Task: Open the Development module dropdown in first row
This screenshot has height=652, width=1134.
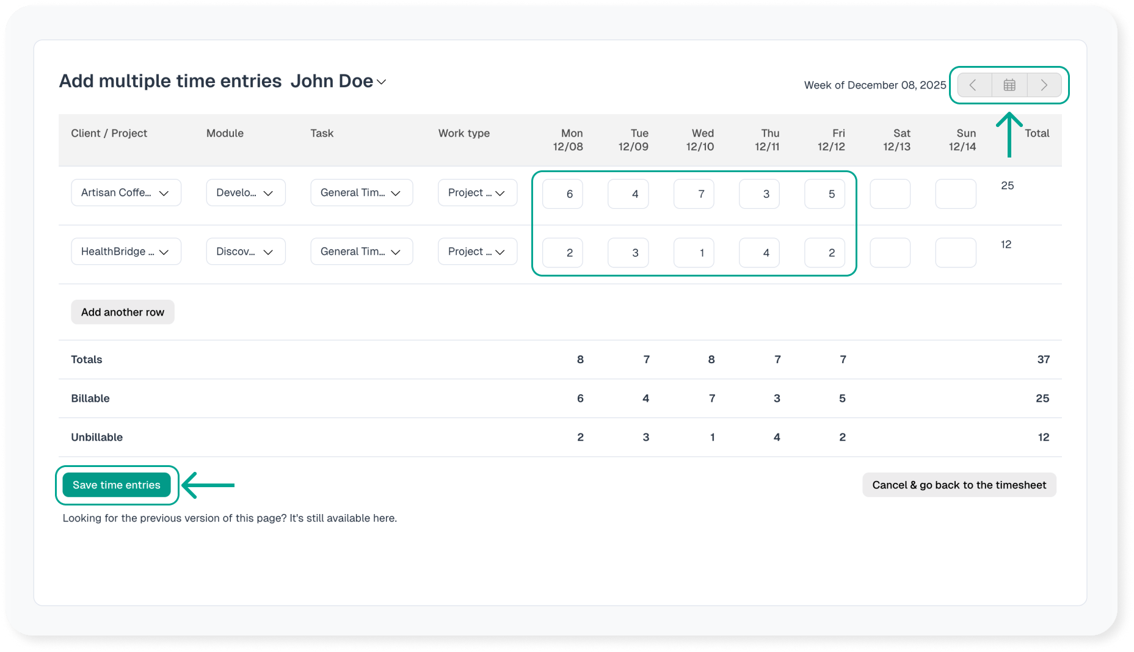Action: point(245,193)
